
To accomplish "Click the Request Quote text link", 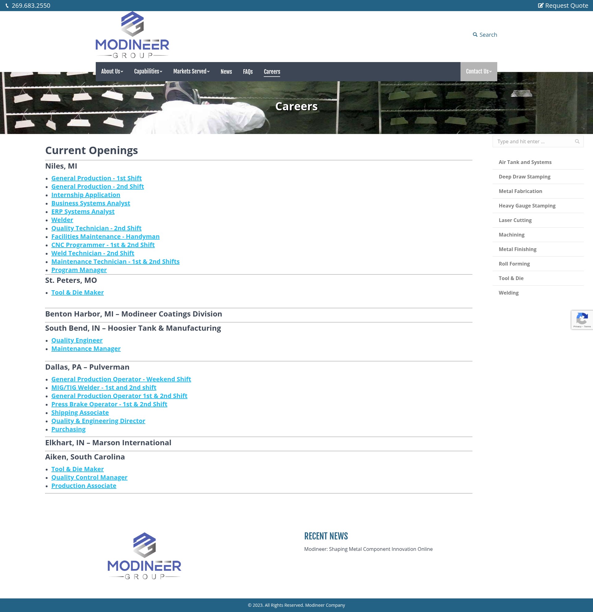I will (x=566, y=6).
